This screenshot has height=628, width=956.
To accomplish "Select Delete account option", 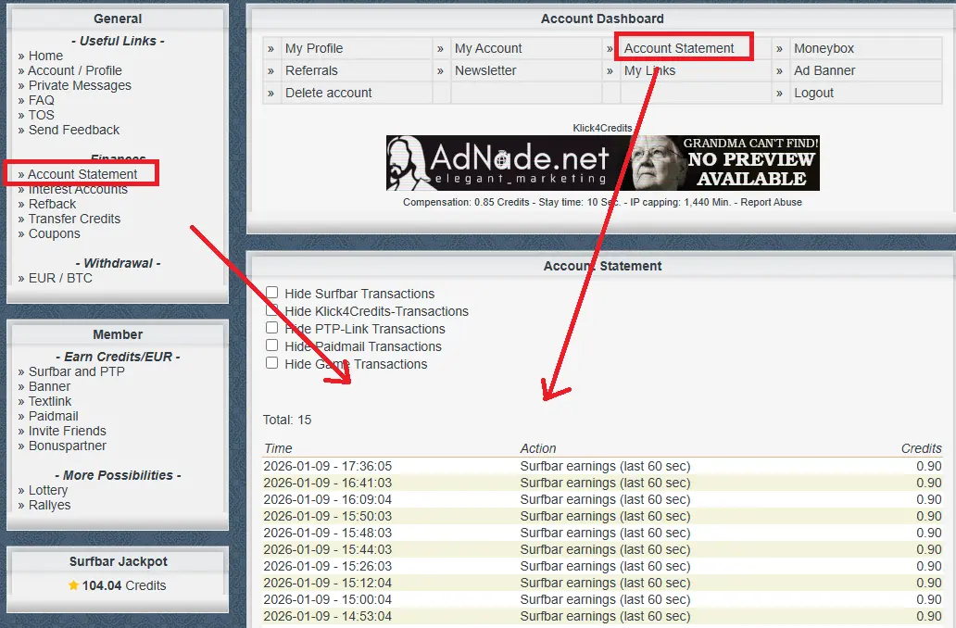I will 329,93.
